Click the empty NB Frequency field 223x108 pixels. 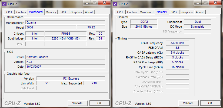198,31
